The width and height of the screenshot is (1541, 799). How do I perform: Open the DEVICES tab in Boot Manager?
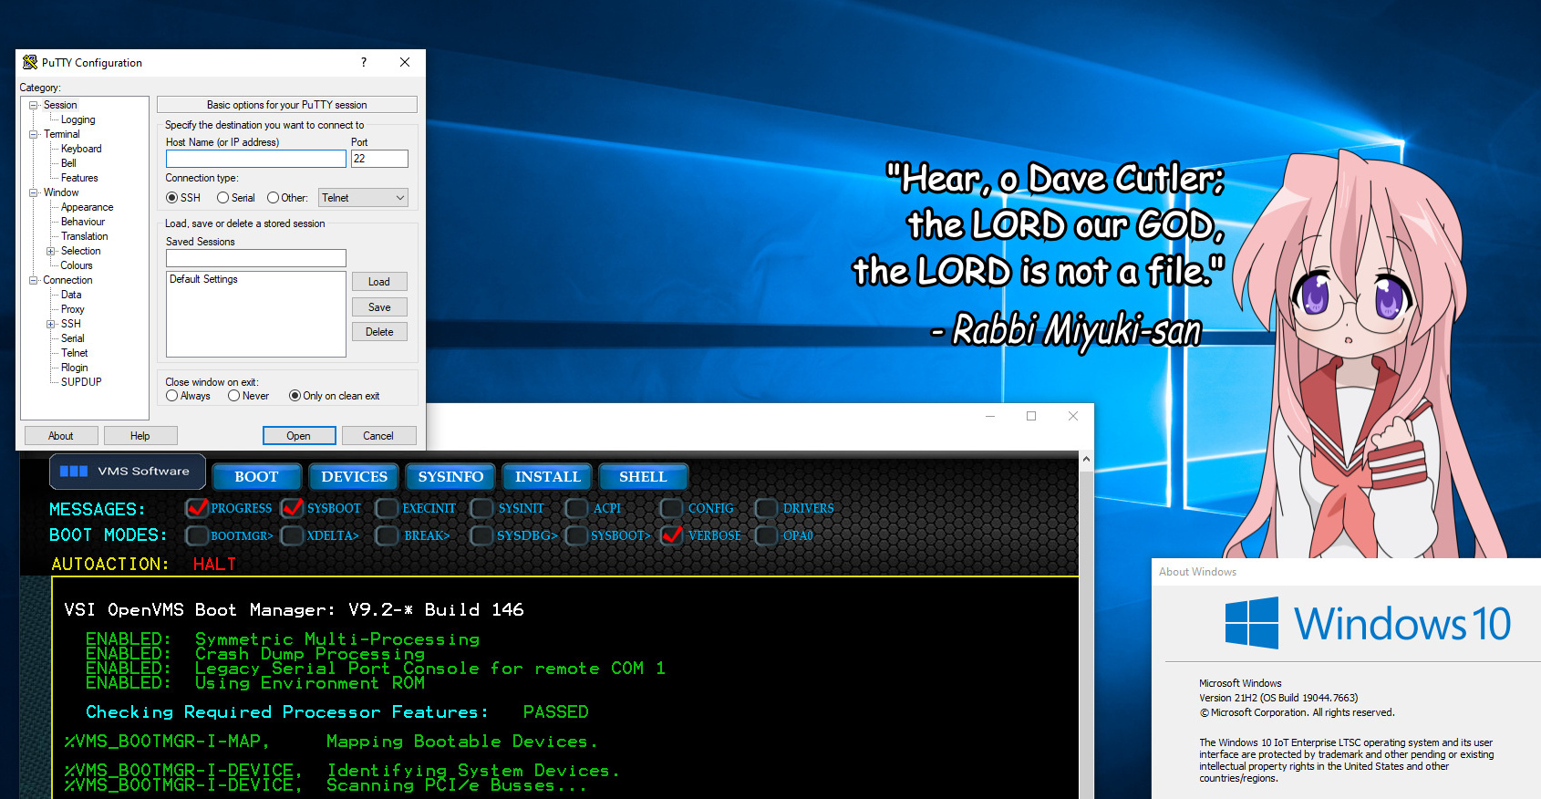pos(355,477)
